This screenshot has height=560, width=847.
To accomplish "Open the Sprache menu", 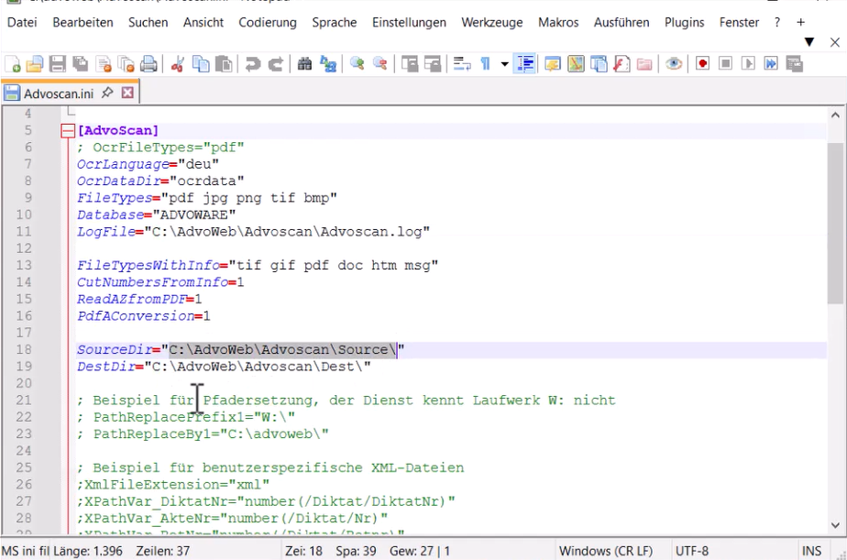I will click(335, 22).
